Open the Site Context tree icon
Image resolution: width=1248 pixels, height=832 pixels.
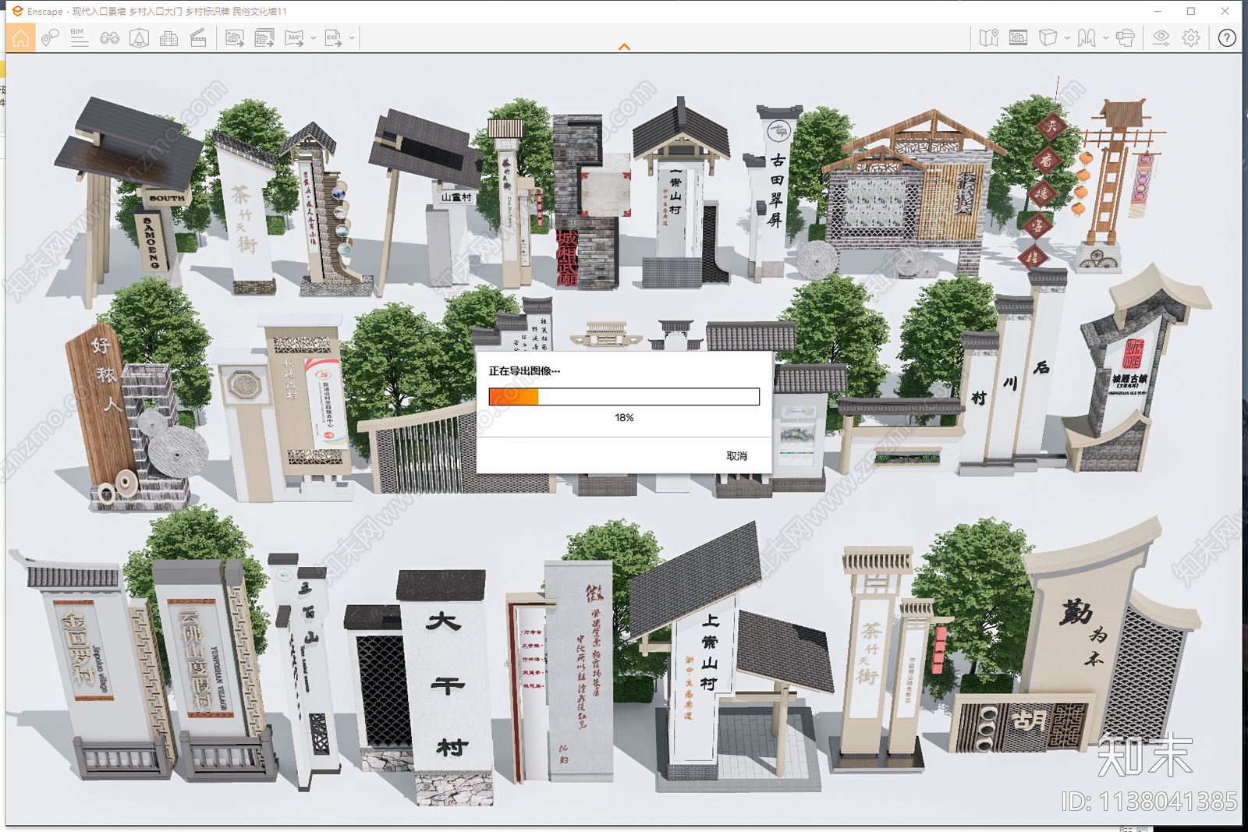pyautogui.click(x=139, y=37)
